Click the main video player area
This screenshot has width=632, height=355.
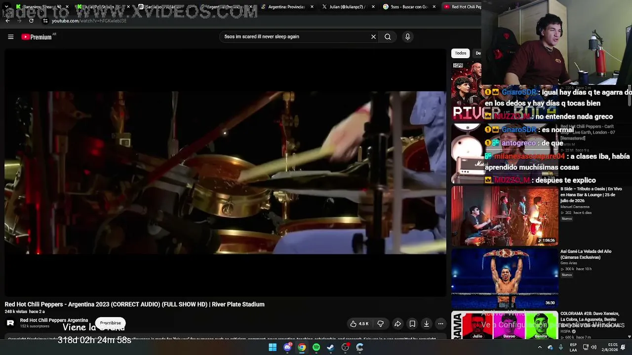(225, 173)
